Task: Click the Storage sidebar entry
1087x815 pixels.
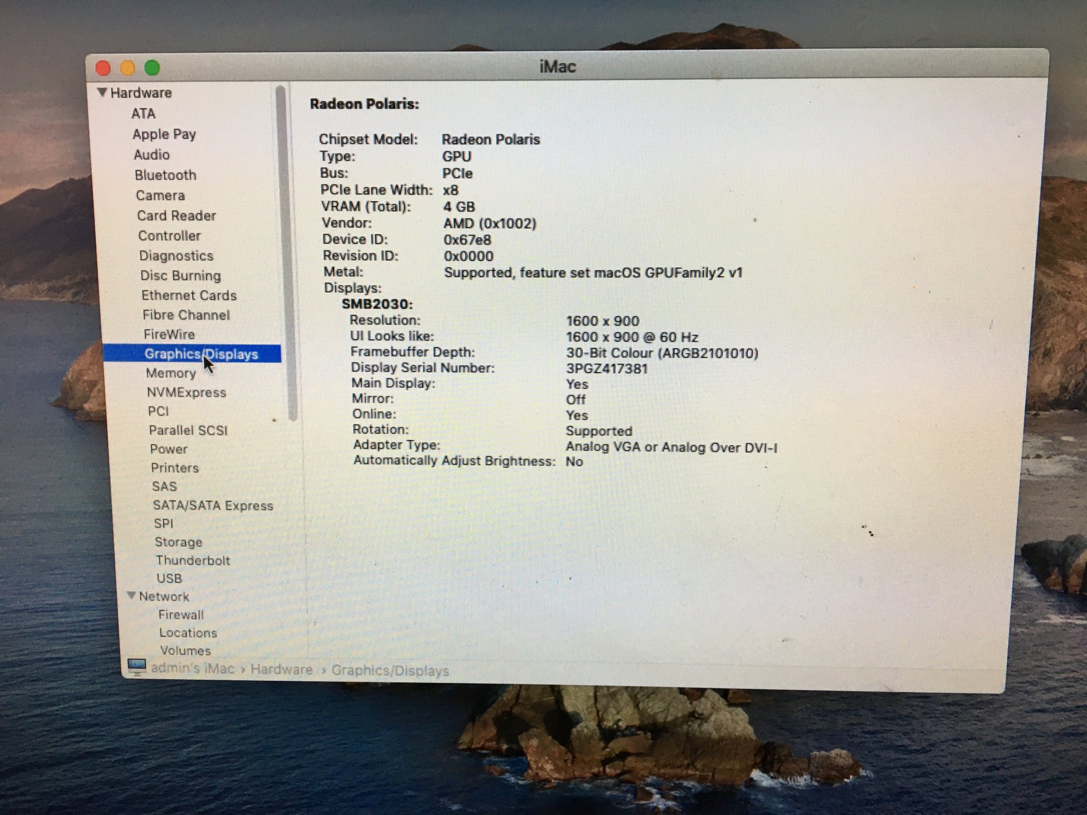Action: tap(178, 542)
